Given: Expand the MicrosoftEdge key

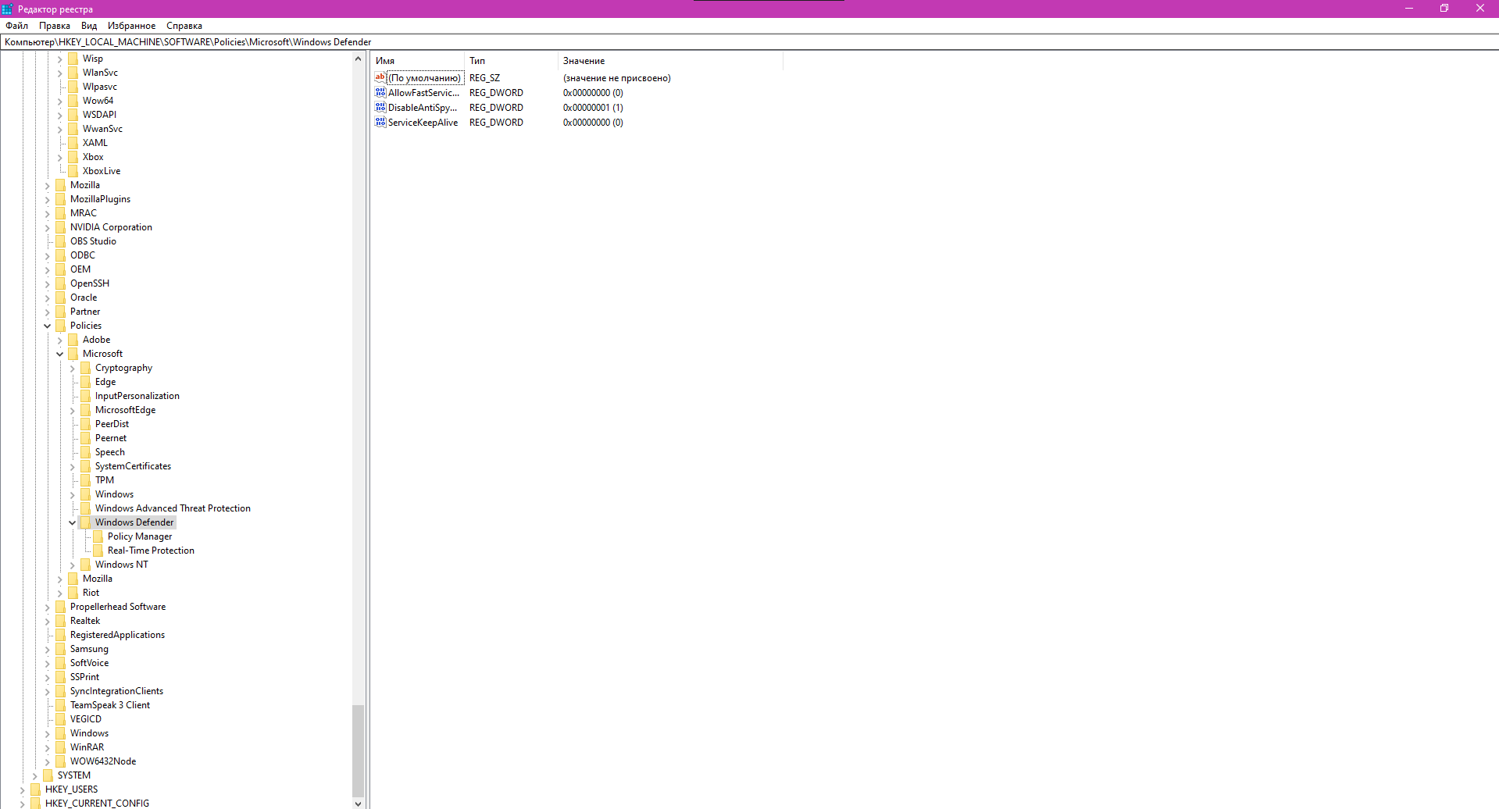Looking at the screenshot, I should (x=73, y=411).
